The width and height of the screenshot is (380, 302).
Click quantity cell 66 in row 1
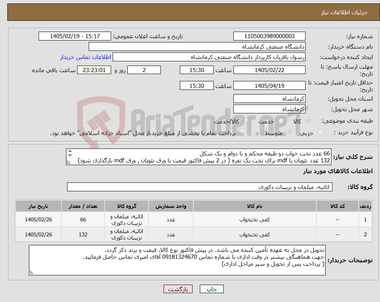pyautogui.click(x=83, y=219)
